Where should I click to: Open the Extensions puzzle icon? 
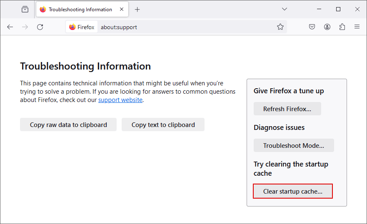(342, 27)
